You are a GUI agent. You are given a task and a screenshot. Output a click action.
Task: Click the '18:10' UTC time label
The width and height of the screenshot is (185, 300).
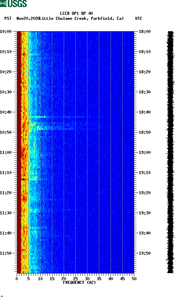[144, 51]
